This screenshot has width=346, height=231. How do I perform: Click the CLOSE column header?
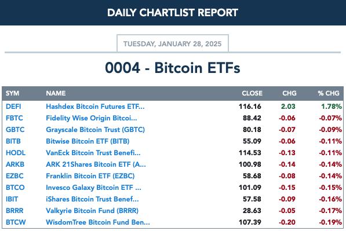pyautogui.click(x=252, y=93)
